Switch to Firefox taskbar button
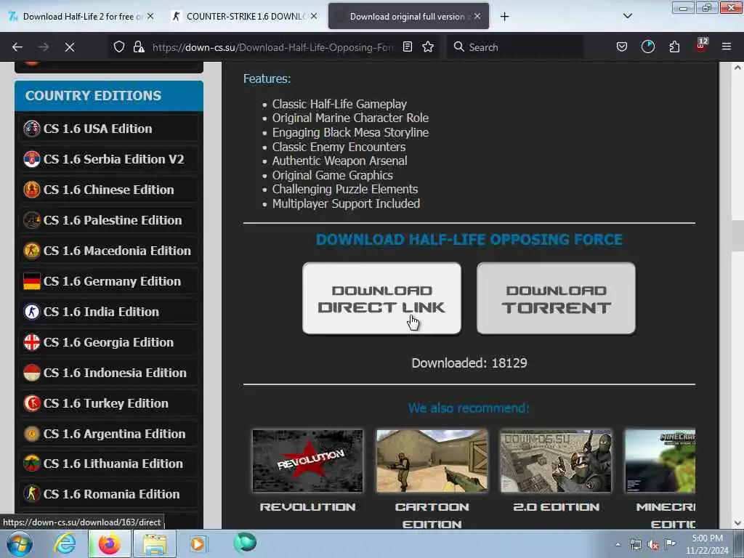Screen dimensions: 744x558 point(110,543)
